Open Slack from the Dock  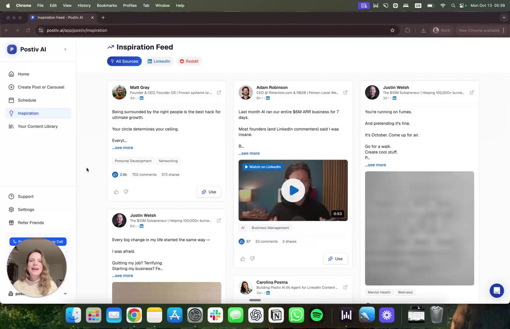click(x=215, y=315)
